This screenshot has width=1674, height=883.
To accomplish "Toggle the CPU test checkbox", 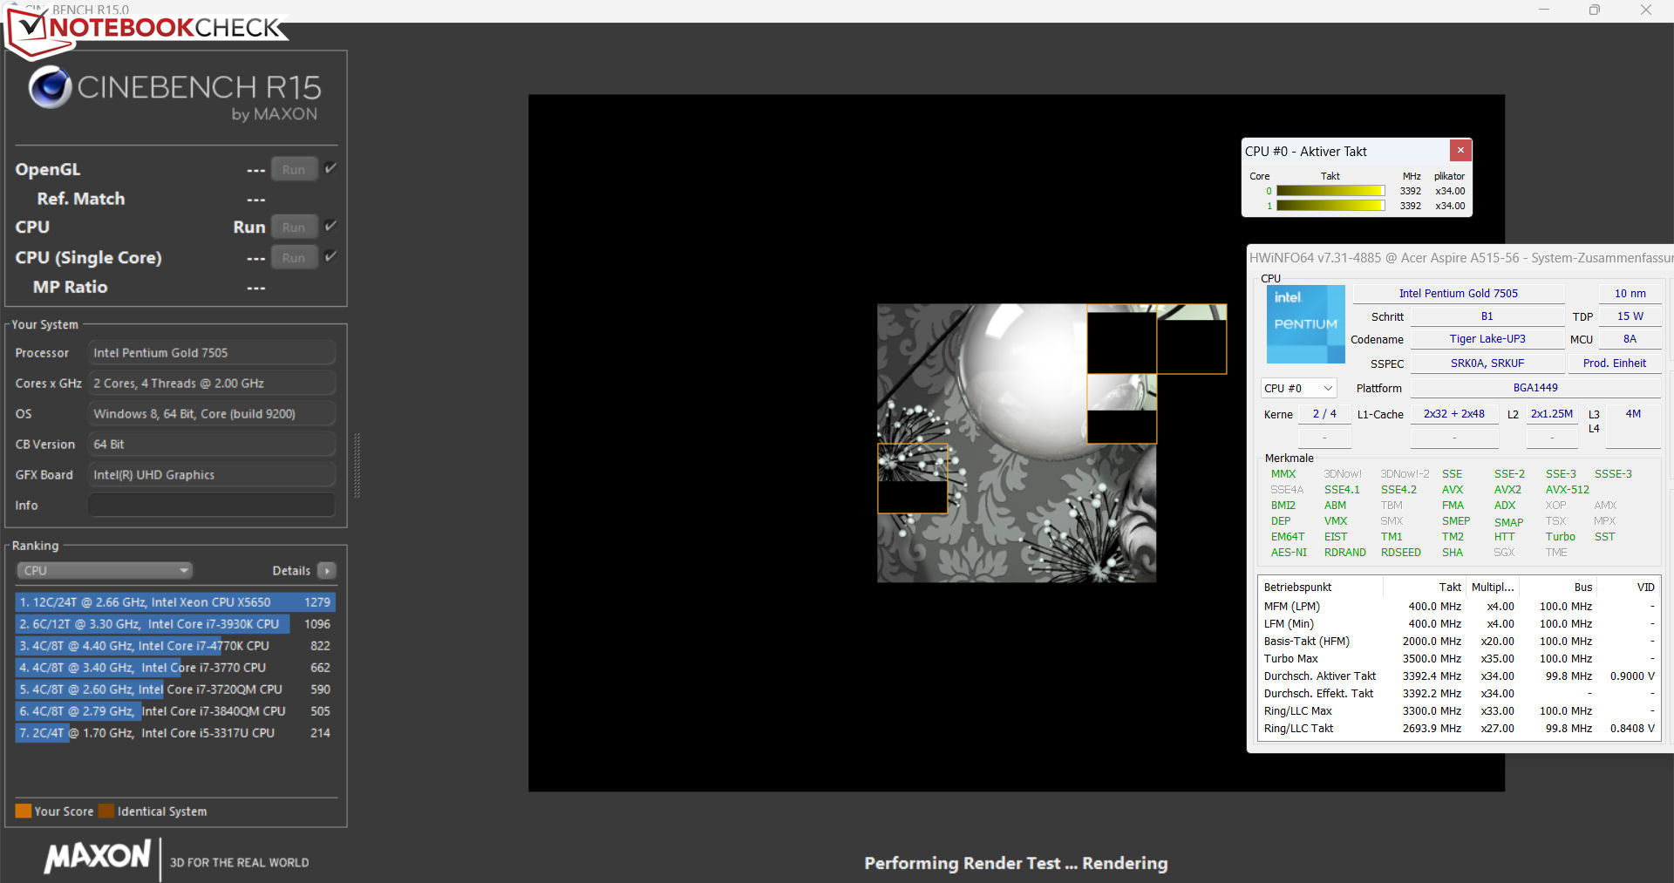I will click(330, 226).
